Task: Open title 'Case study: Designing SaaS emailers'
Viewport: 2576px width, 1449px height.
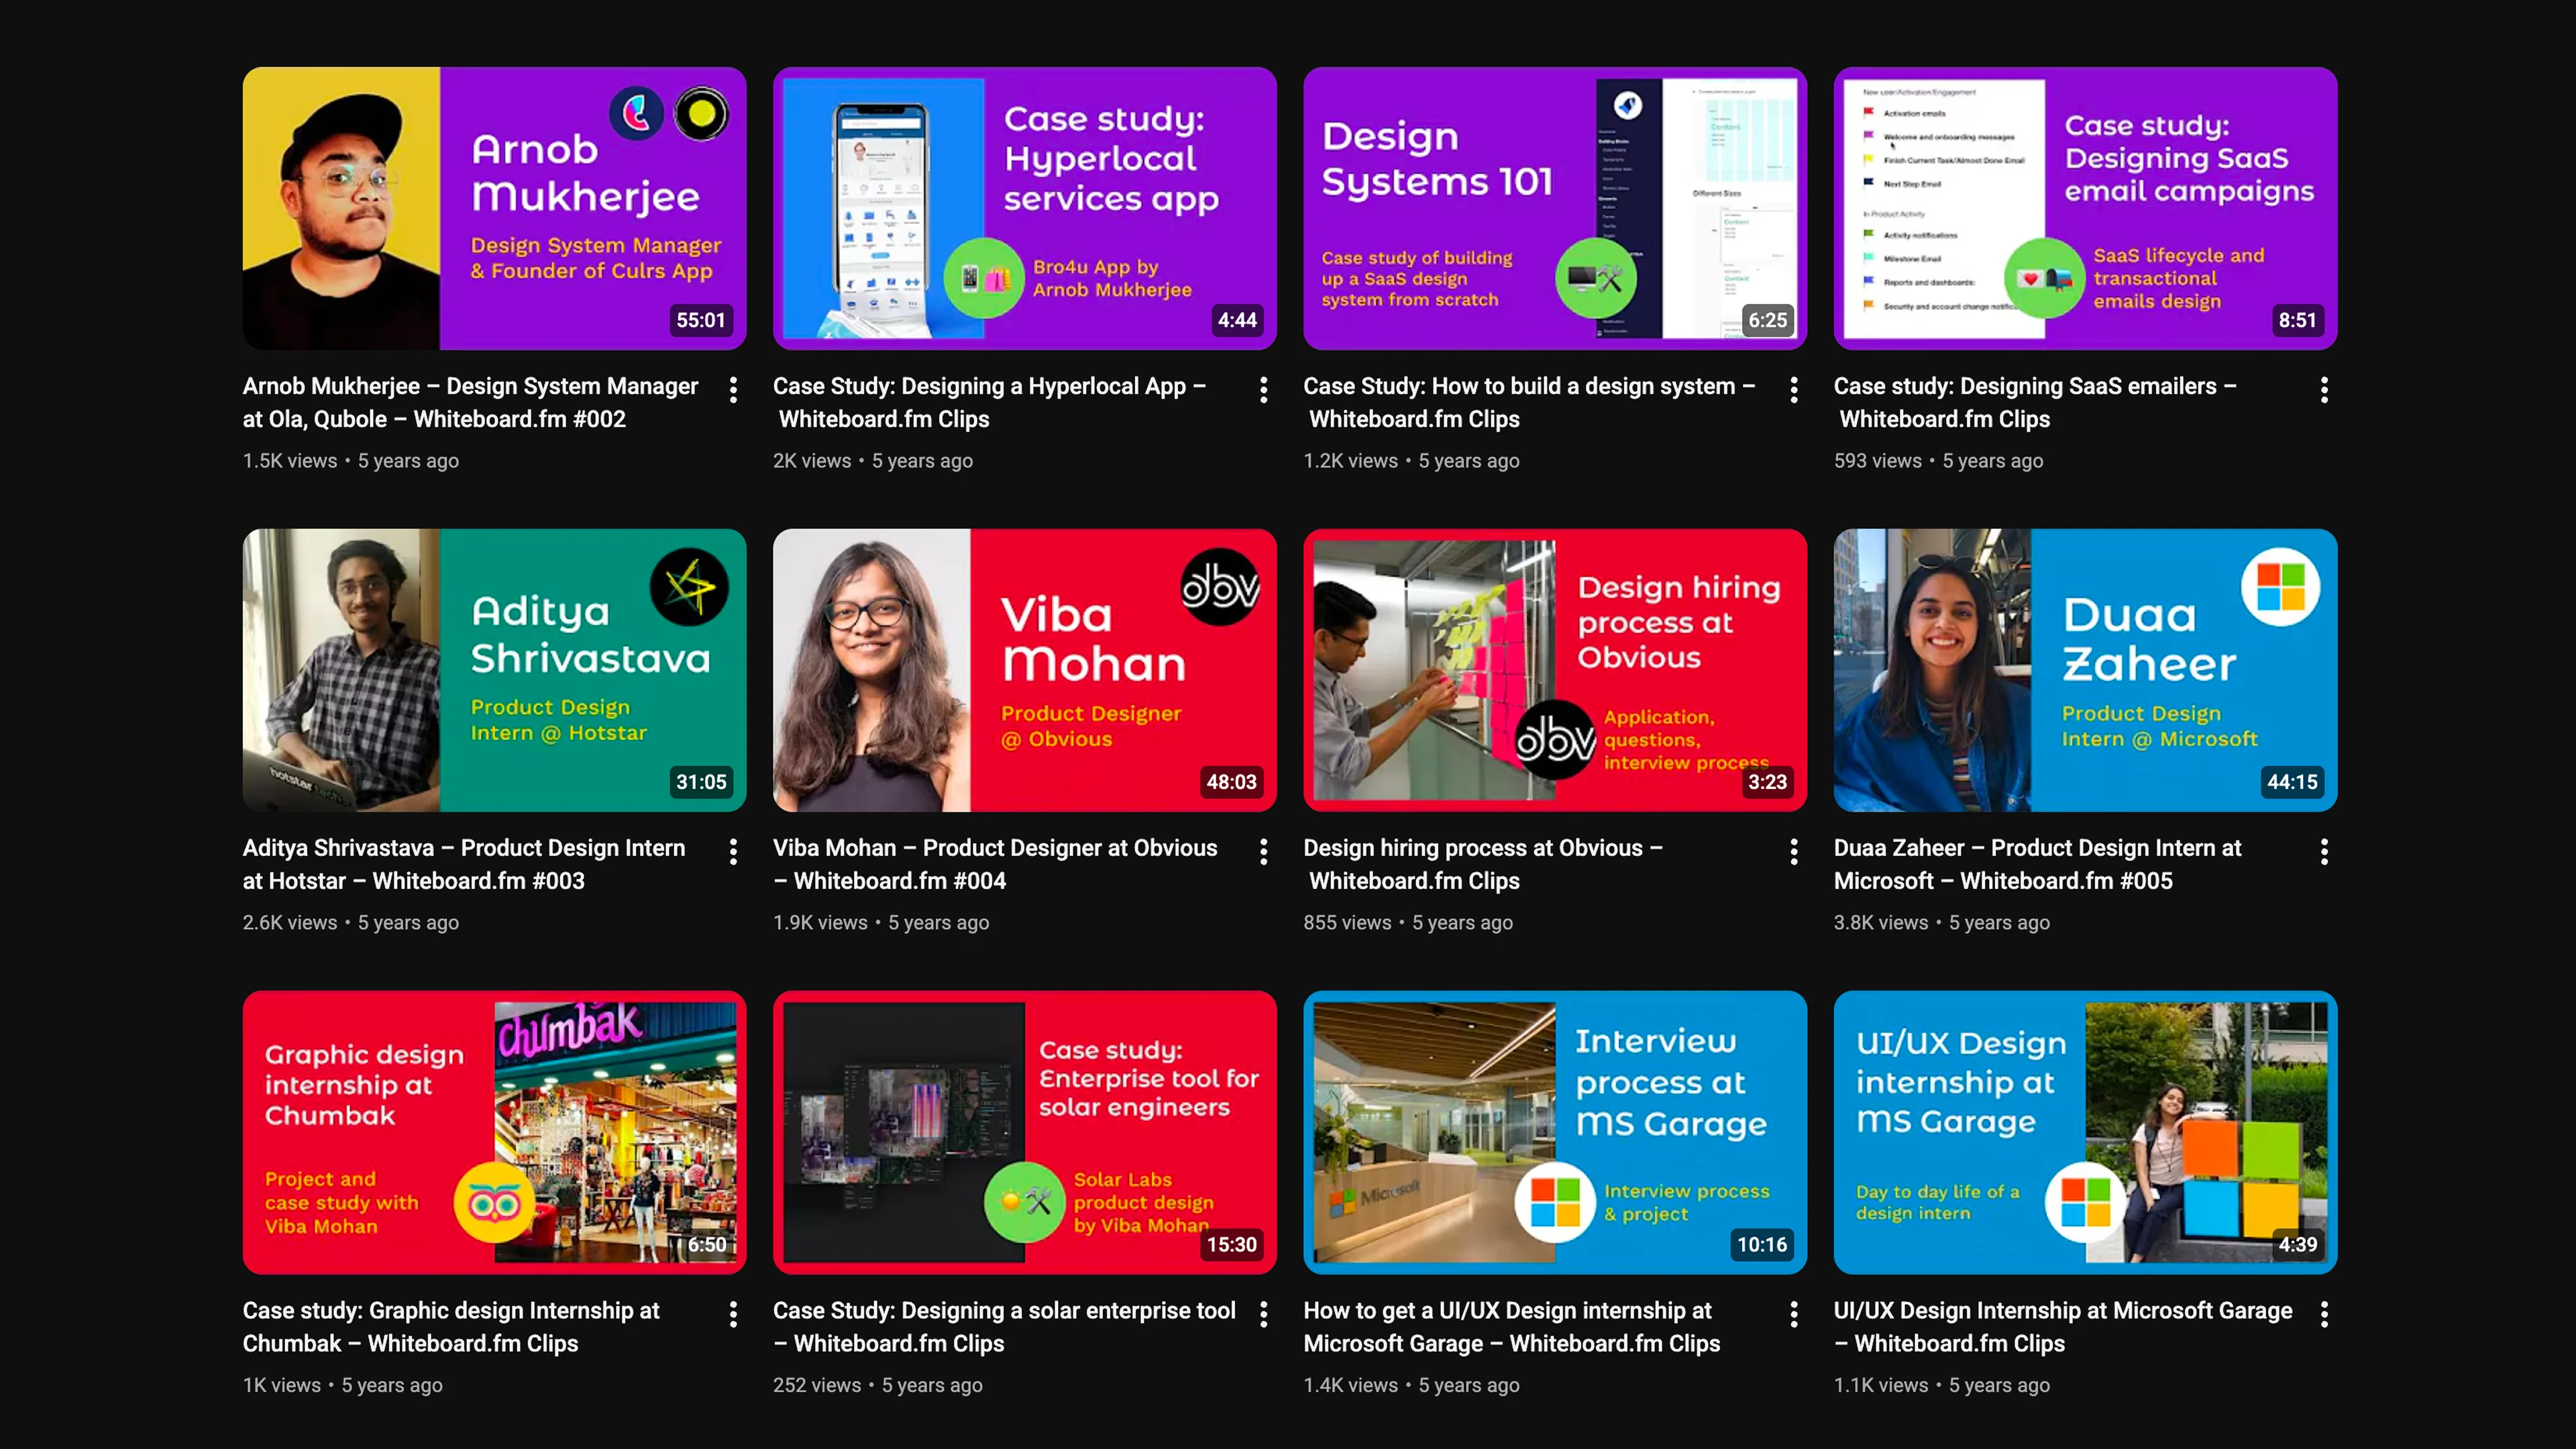Action: click(2034, 402)
